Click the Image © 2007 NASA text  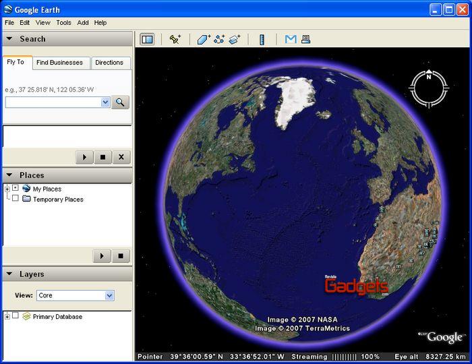(302, 320)
